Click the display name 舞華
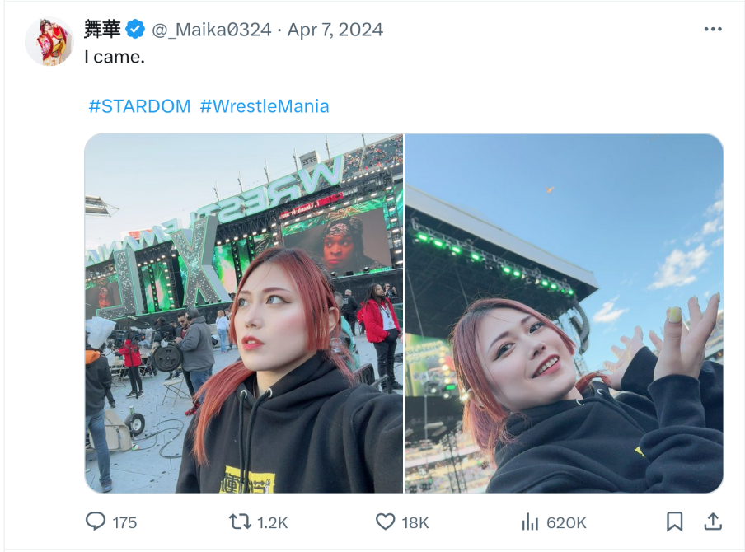The height and width of the screenshot is (552, 745). pyautogui.click(x=102, y=29)
